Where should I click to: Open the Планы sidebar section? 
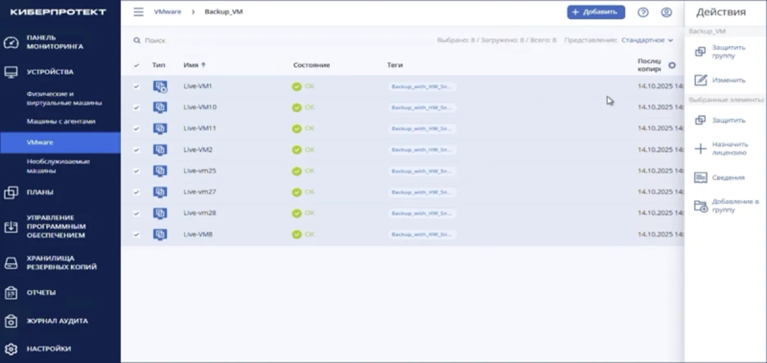(x=40, y=192)
